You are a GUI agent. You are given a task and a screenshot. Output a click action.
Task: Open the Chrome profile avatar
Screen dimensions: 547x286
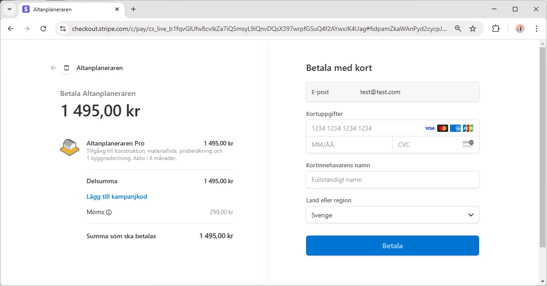[x=520, y=29]
